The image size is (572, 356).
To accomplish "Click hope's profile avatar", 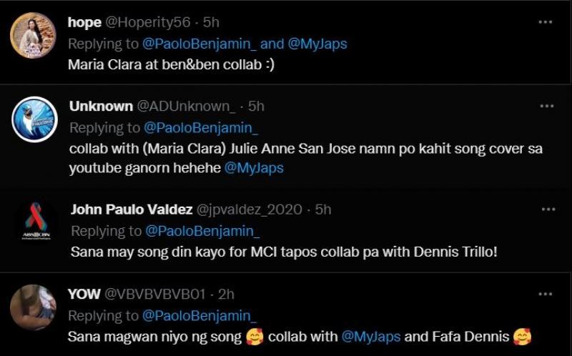I will (33, 35).
